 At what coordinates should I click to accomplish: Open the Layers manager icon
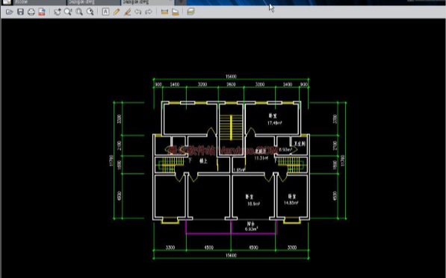(191, 12)
